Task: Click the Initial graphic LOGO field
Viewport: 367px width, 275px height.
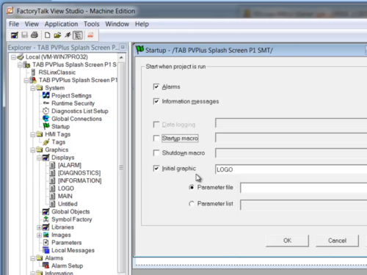Action: (291, 169)
